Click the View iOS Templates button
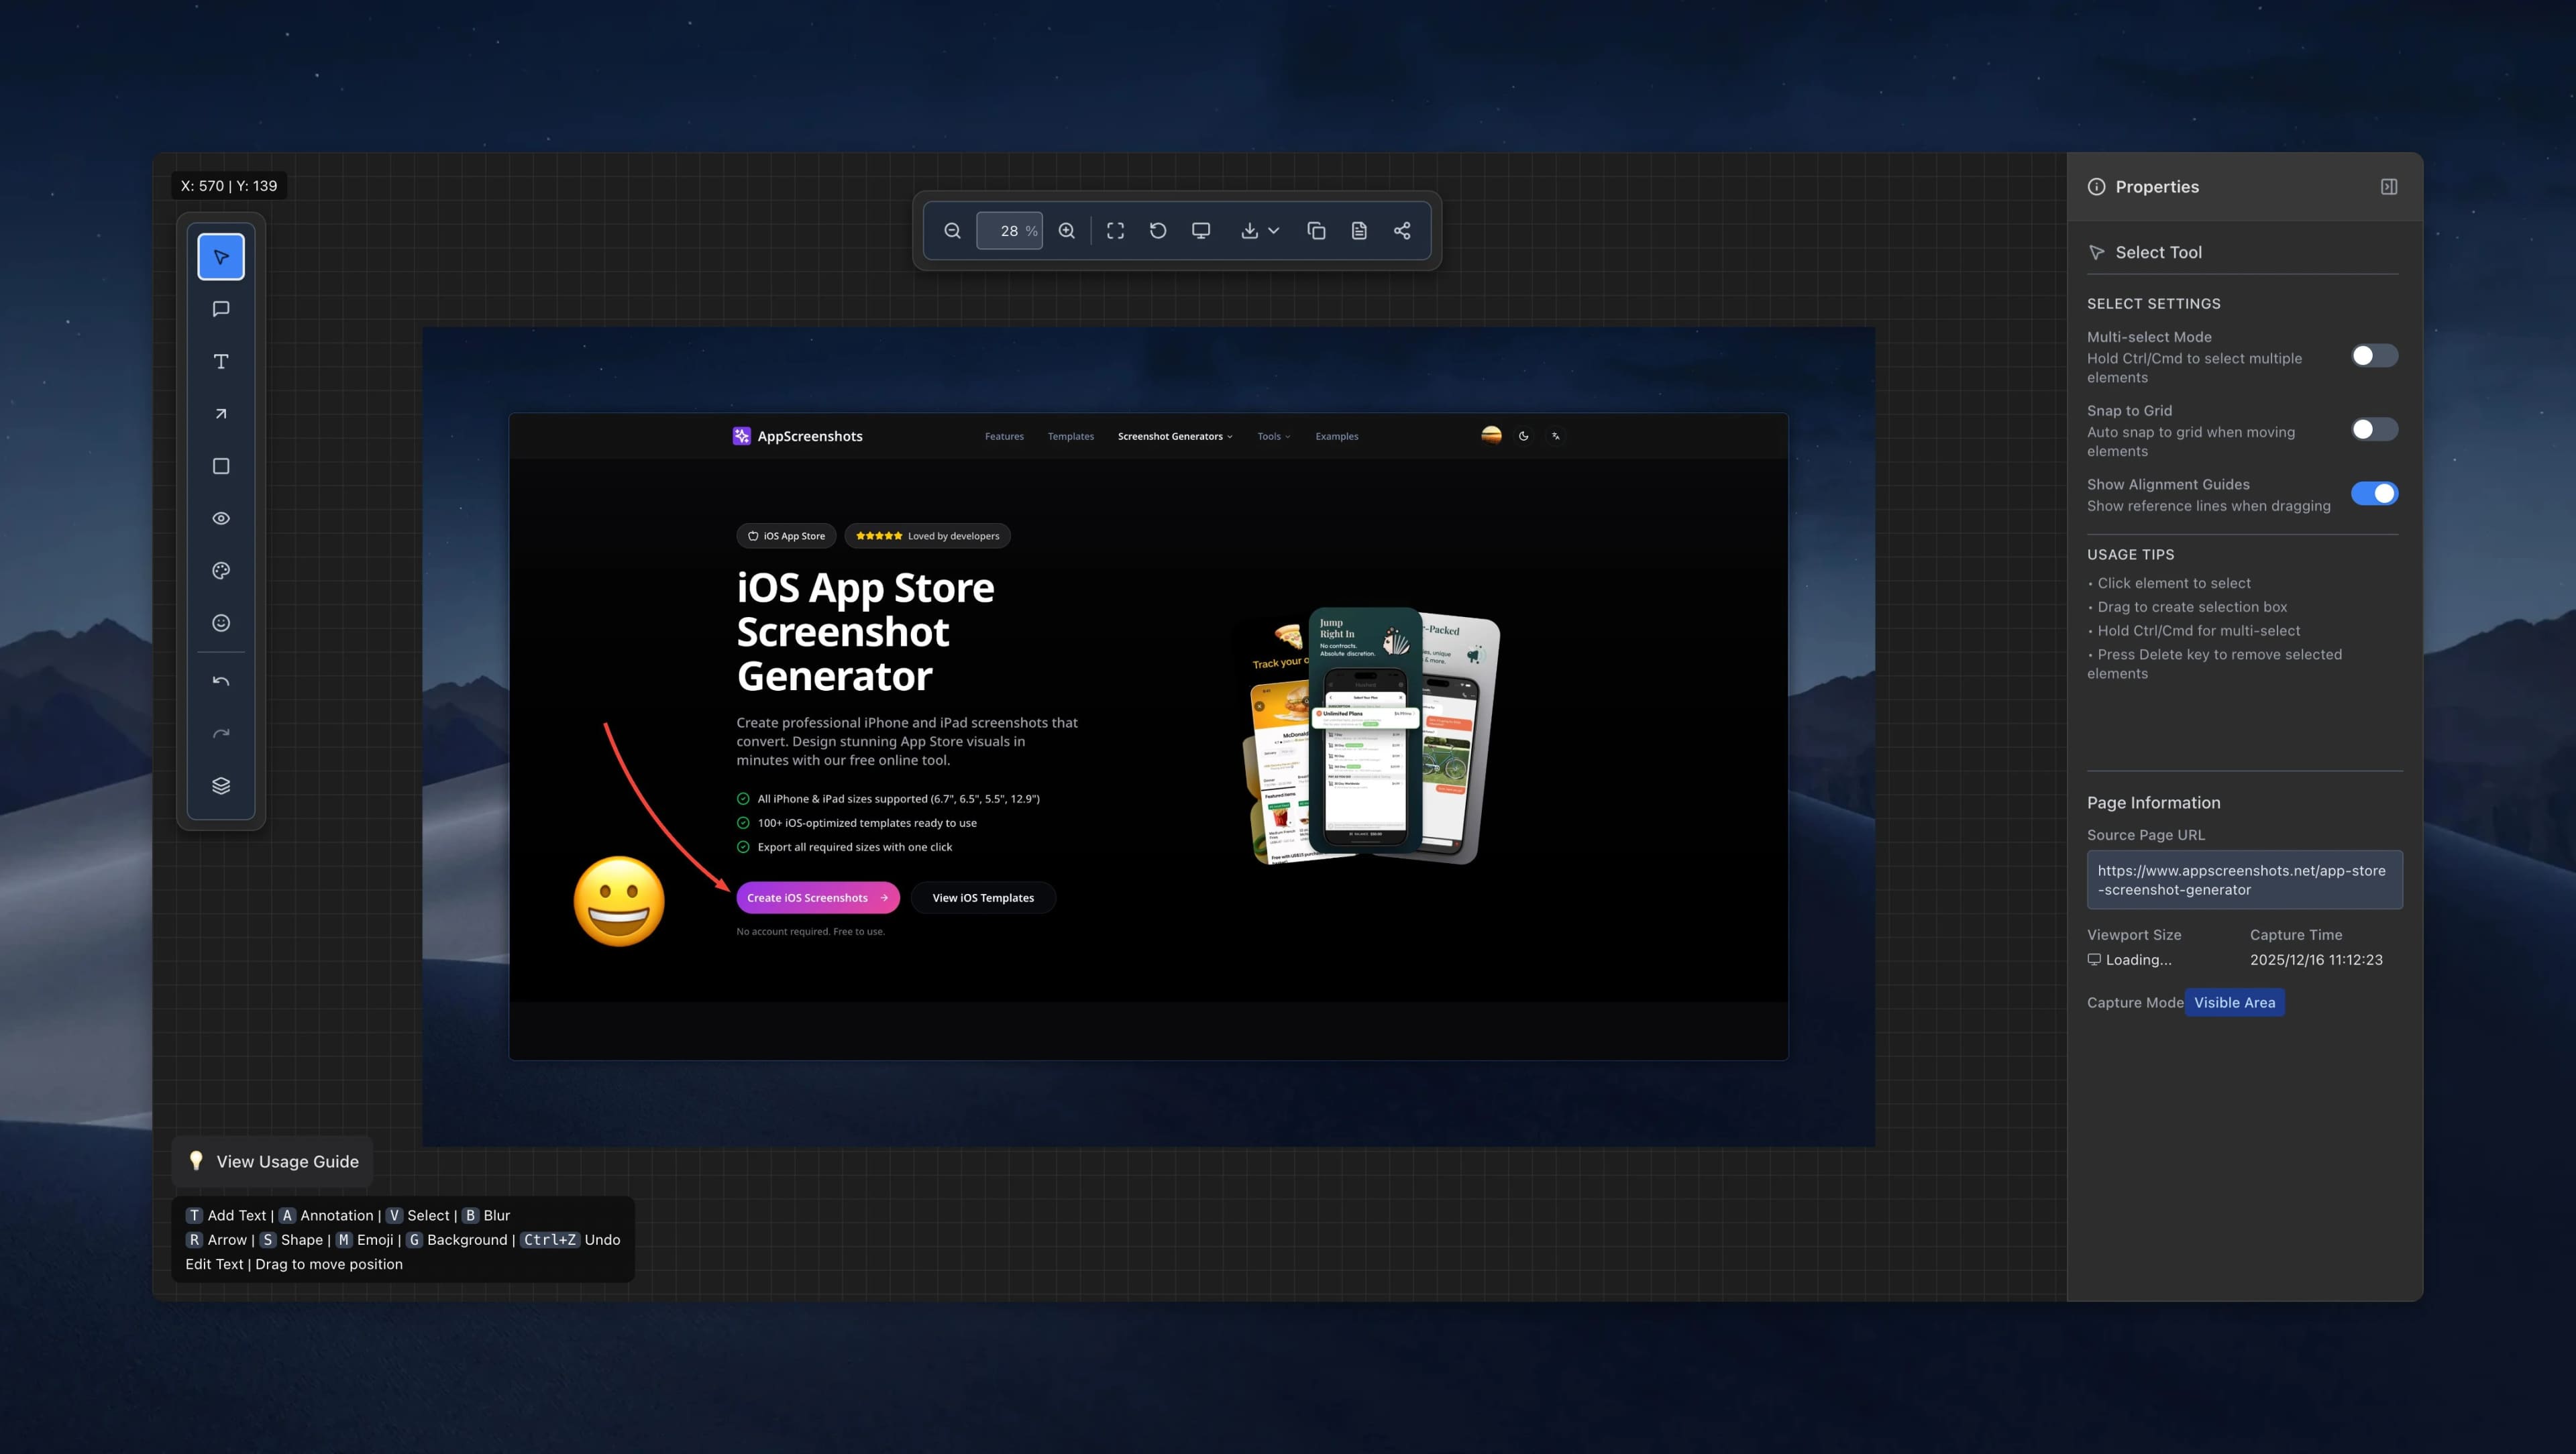This screenshot has height=1454, width=2576. coord(983,898)
